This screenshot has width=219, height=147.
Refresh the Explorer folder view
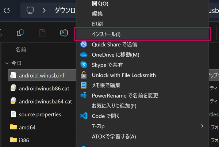pyautogui.click(x=7, y=11)
